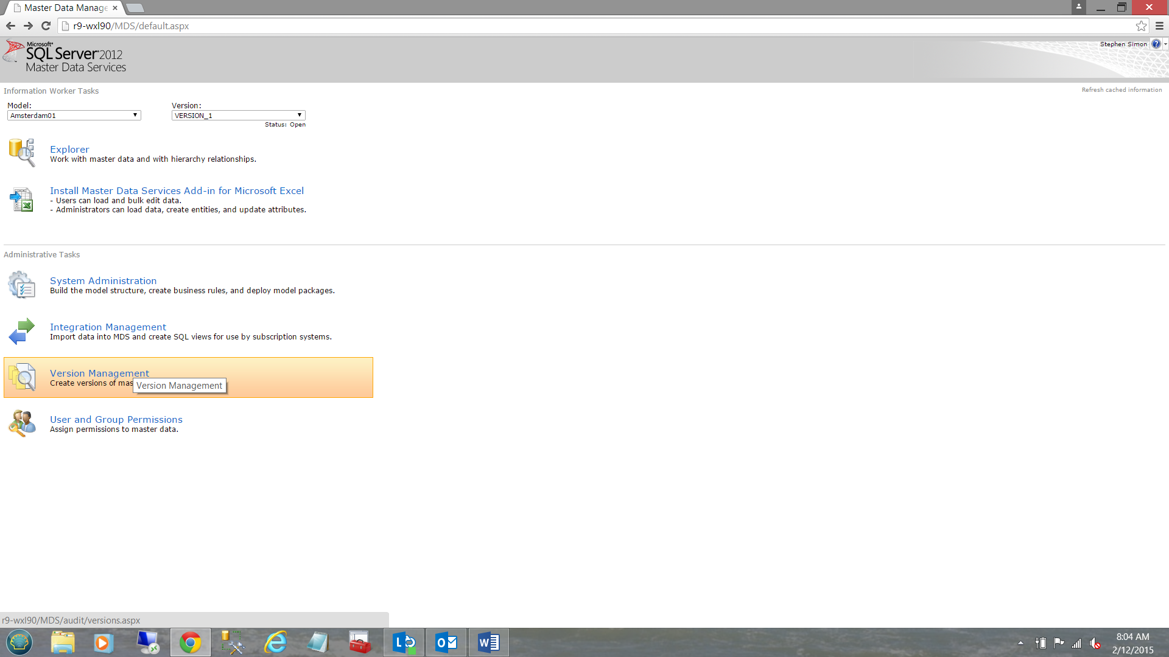
Task: Expand the Version dropdown VERSION_1
Action: (238, 115)
